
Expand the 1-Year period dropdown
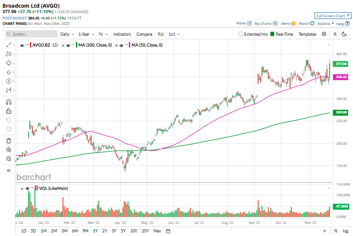click(x=86, y=34)
